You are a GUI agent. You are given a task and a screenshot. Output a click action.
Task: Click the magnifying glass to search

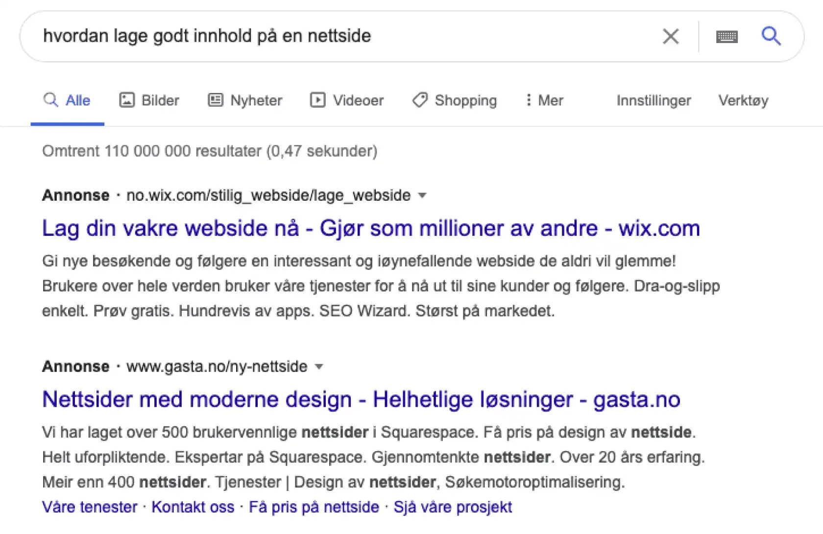point(771,36)
